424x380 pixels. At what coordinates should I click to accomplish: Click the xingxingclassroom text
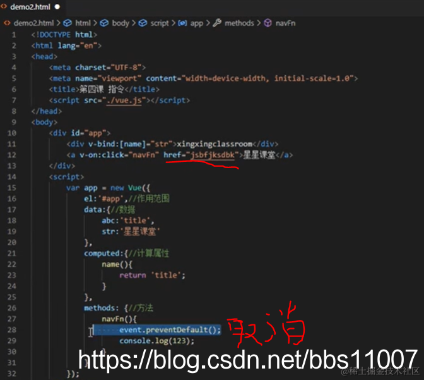pos(215,144)
